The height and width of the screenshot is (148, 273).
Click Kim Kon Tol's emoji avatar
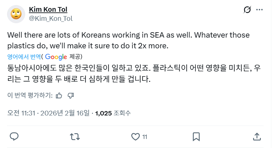tap(16, 13)
